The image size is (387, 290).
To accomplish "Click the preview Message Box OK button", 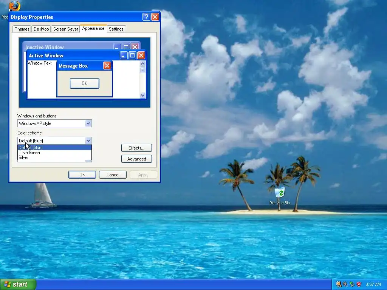I will 85,83.
